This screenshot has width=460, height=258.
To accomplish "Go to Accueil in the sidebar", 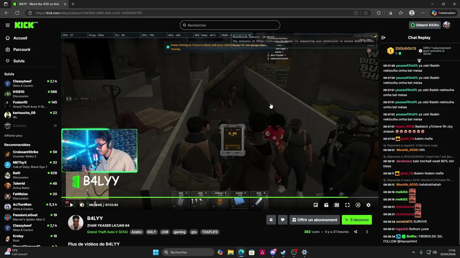I will [20, 38].
